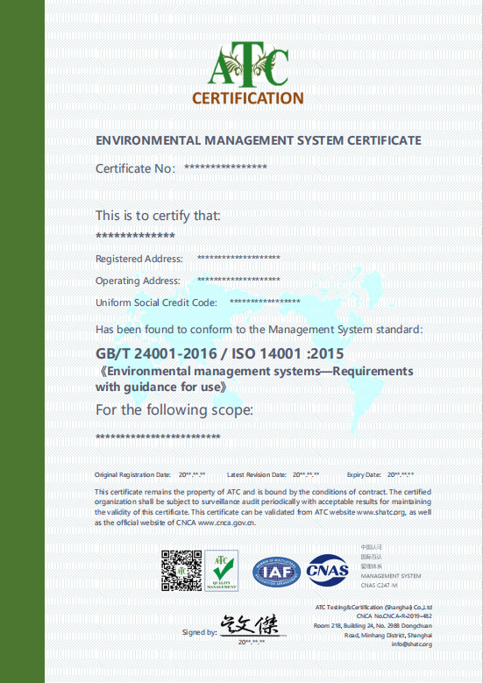Click the 'Operating Address:' label
The image size is (483, 683).
click(x=138, y=281)
